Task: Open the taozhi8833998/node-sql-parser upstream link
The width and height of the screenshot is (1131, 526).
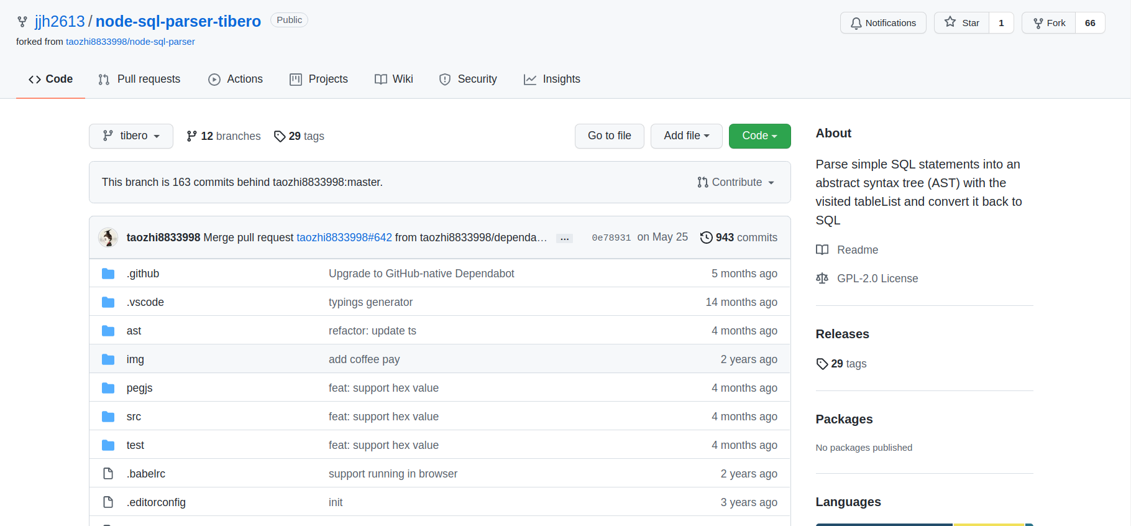Action: click(x=130, y=42)
